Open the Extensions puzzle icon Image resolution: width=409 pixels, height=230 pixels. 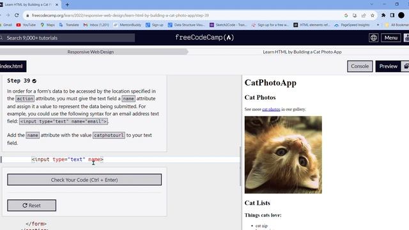coord(383,15)
